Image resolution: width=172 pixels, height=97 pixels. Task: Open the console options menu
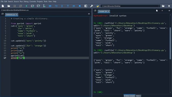click(169, 11)
